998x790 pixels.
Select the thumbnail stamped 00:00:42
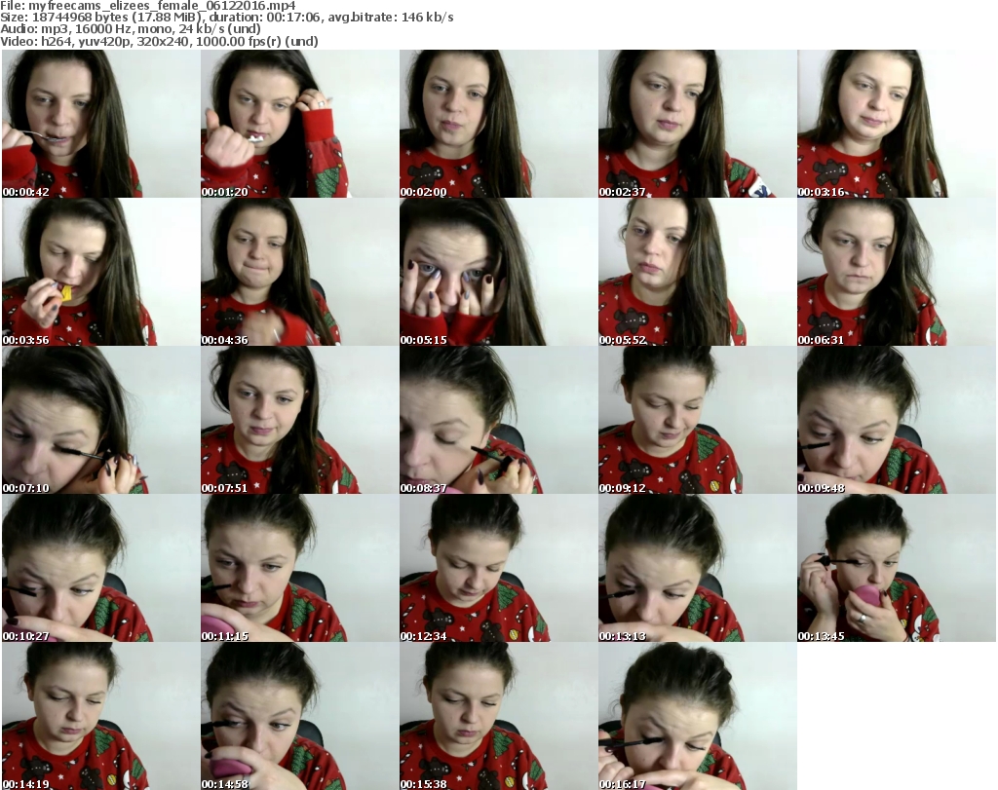pyautogui.click(x=101, y=124)
